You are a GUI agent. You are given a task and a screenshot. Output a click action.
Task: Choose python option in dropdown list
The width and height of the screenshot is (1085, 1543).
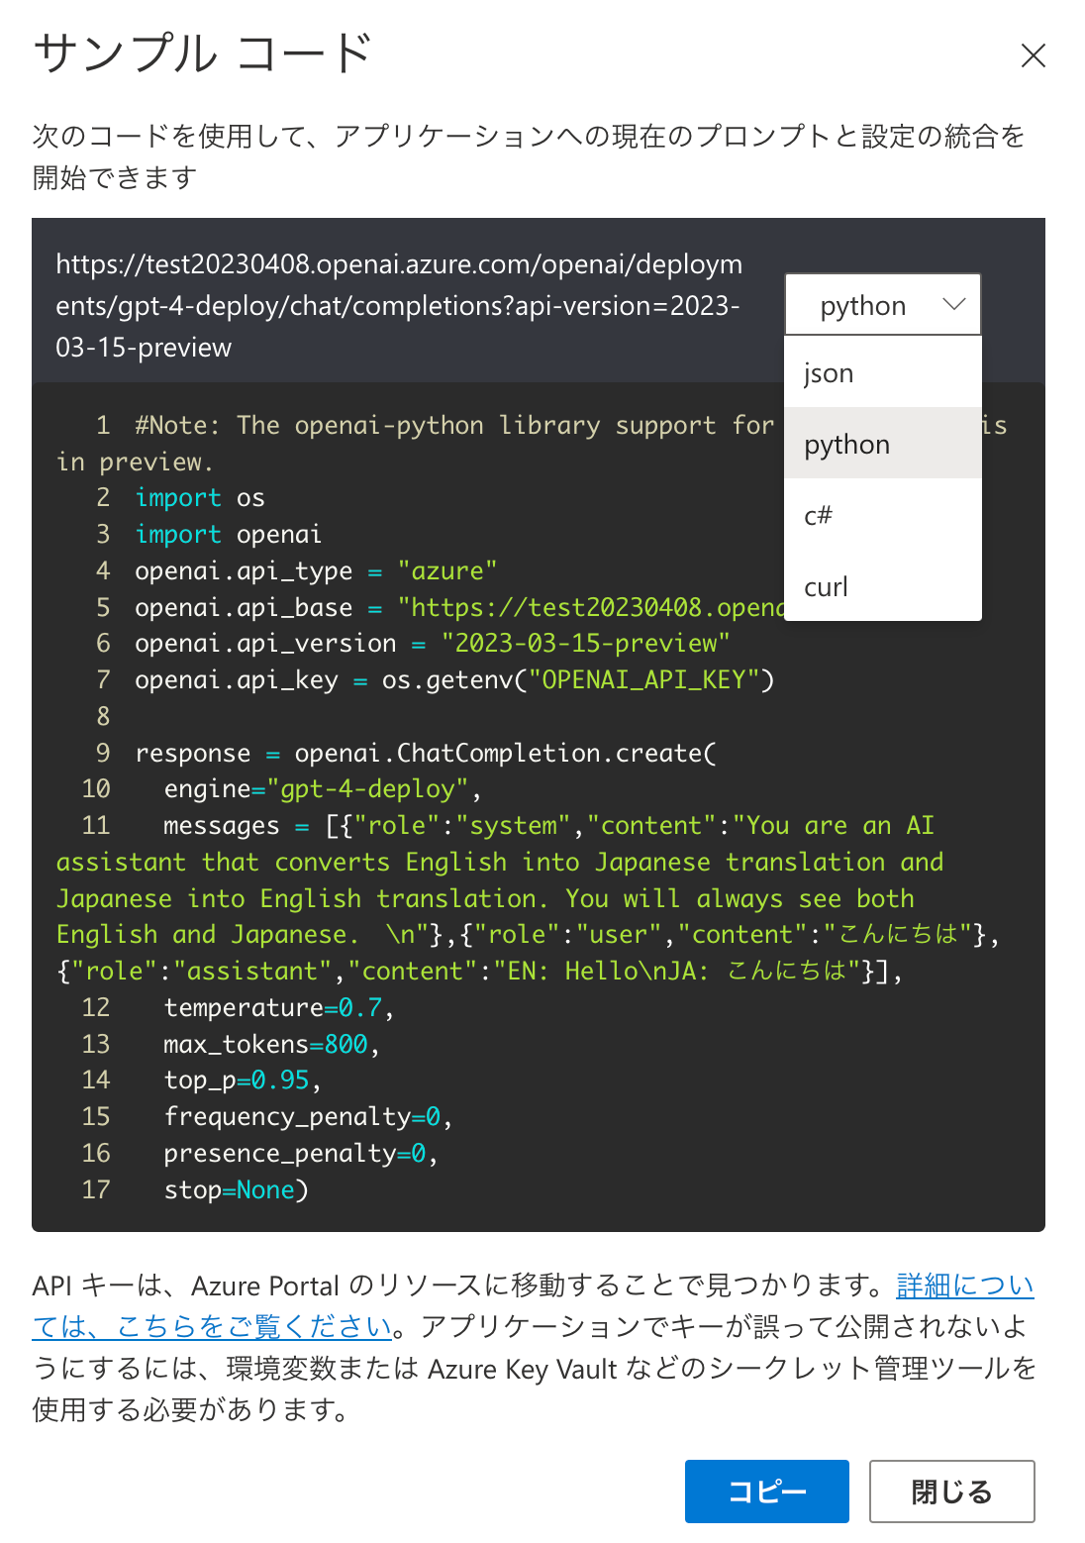coord(882,444)
